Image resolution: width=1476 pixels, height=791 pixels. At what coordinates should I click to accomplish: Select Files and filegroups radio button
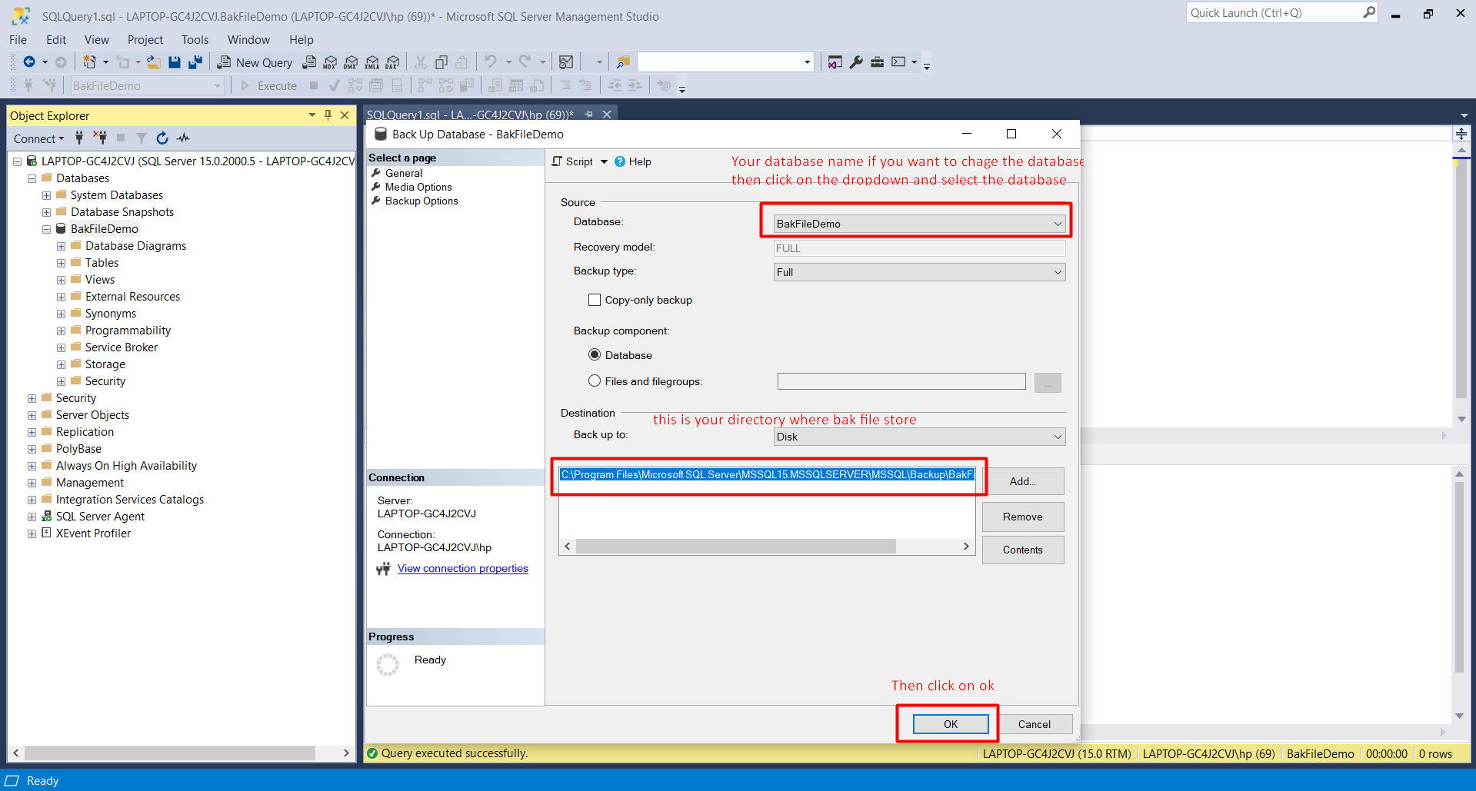[595, 381]
